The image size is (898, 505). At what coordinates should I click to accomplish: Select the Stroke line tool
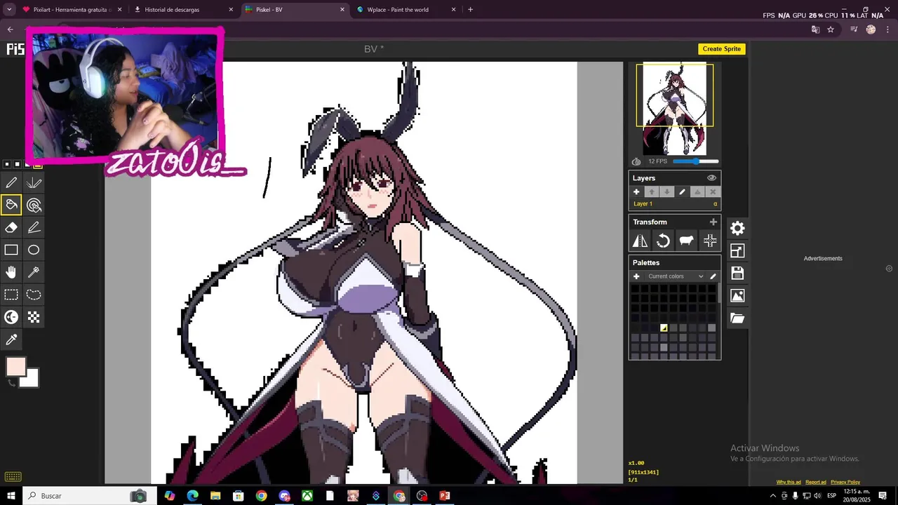coord(34,228)
